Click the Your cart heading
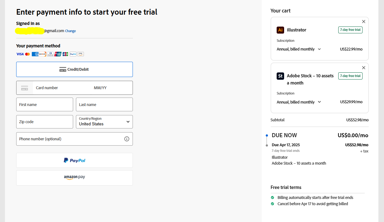 [x=280, y=11]
